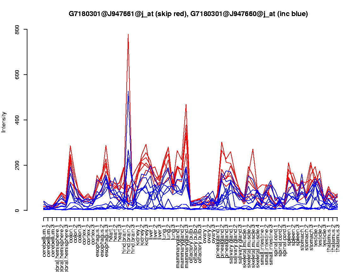Click the olfactory.bulb.1 x-axis label
The height and width of the screenshot is (272, 363).
click(x=191, y=242)
